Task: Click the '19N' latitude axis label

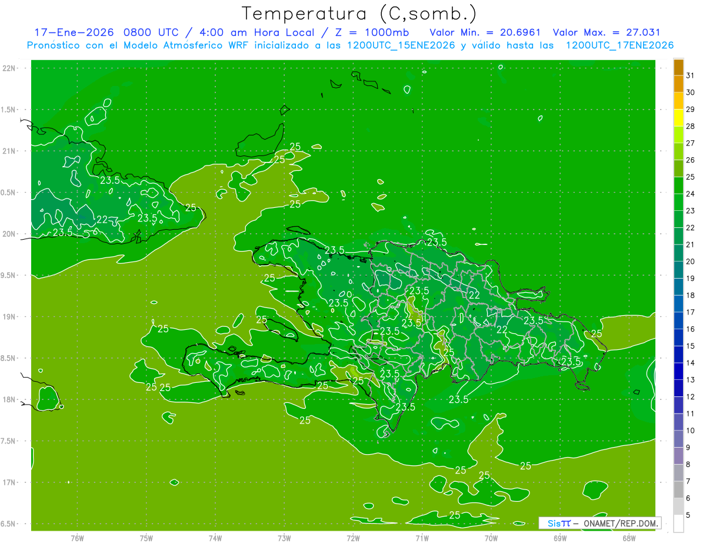Action: tap(10, 317)
